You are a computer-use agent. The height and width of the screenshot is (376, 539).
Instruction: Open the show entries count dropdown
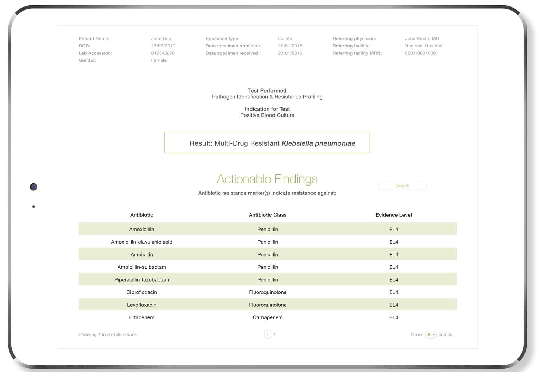click(x=430, y=334)
